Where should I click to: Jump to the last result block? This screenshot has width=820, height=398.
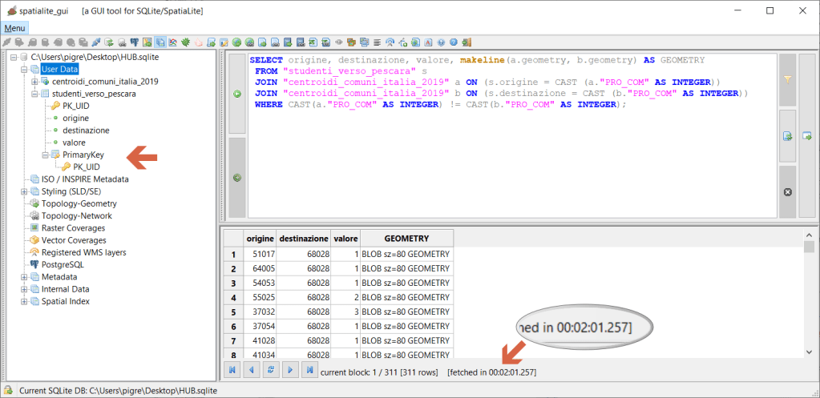point(308,372)
